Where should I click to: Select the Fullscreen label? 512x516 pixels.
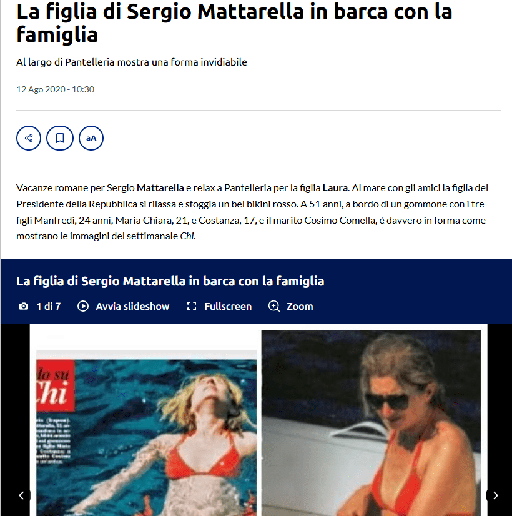tap(228, 306)
